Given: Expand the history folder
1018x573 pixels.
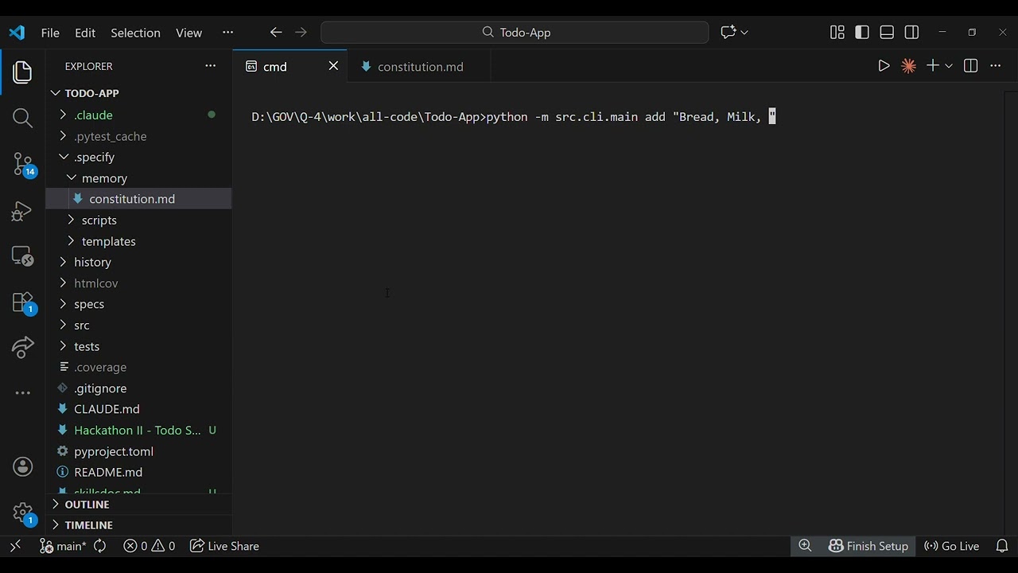Looking at the screenshot, I should [x=138, y=262].
